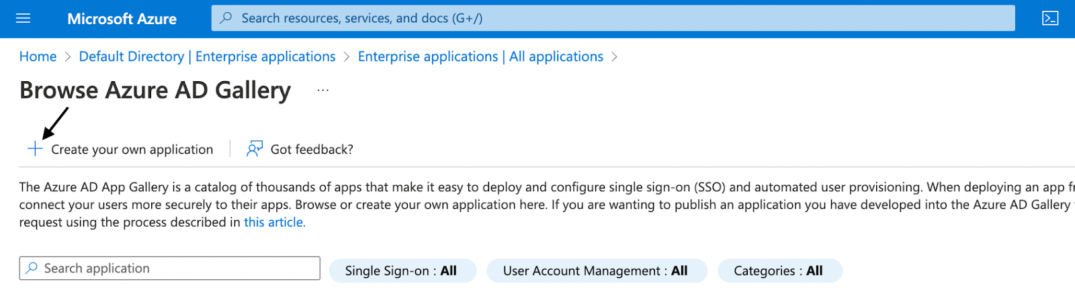Focus the Search application field
Viewport: 1075px width, 308px height.
click(x=175, y=268)
